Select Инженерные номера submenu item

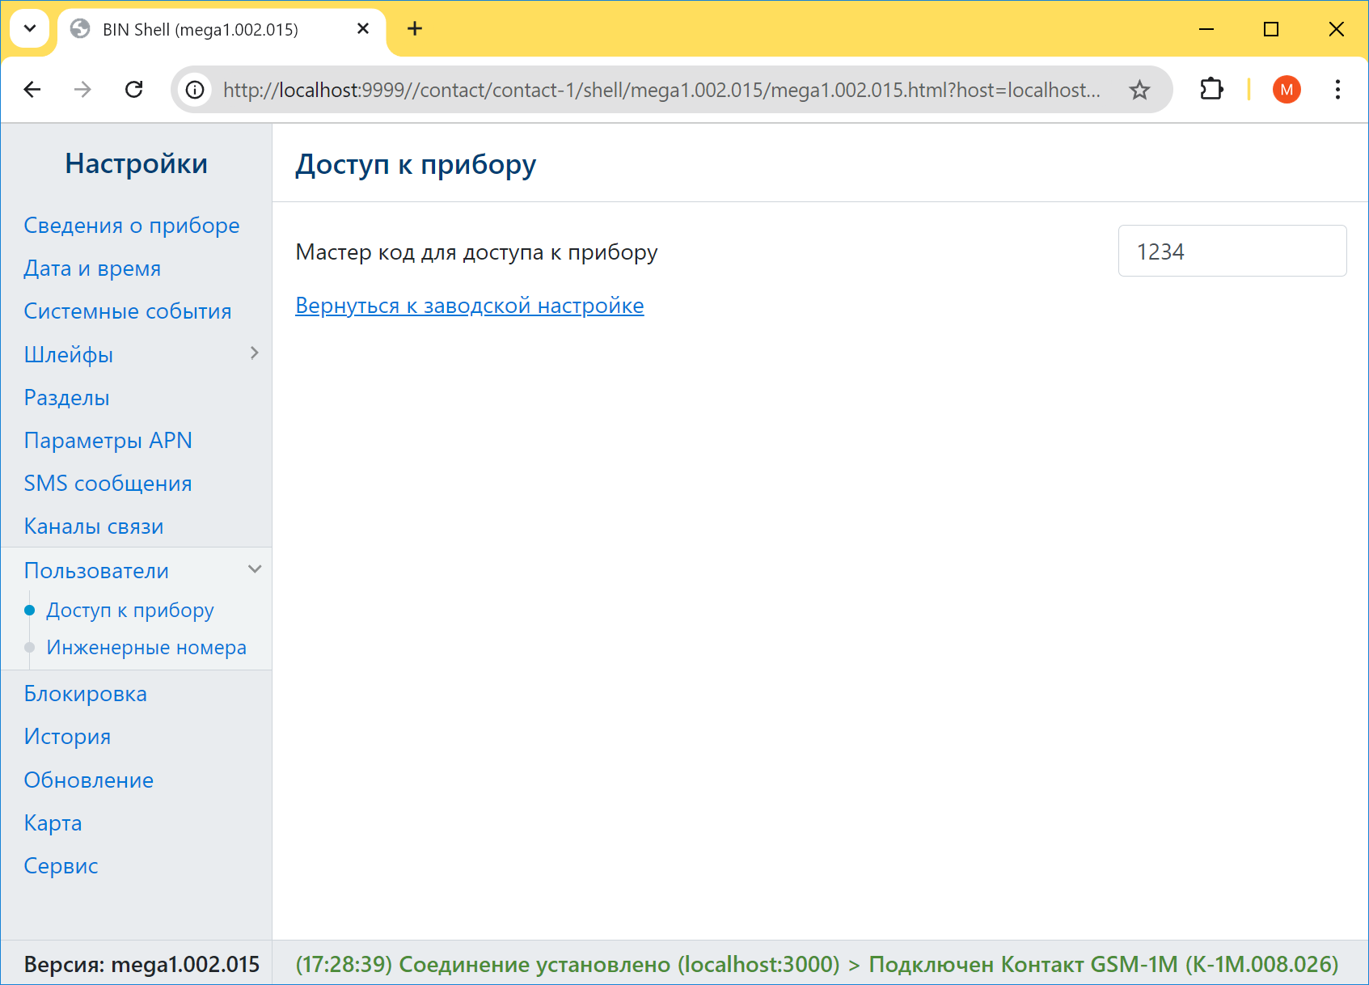146,648
